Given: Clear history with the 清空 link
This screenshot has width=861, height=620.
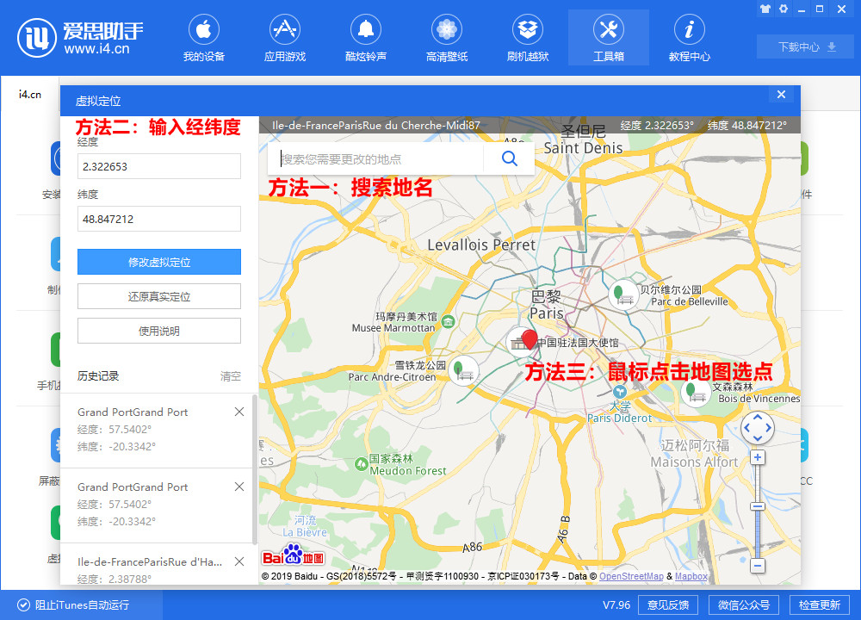Looking at the screenshot, I should point(232,376).
